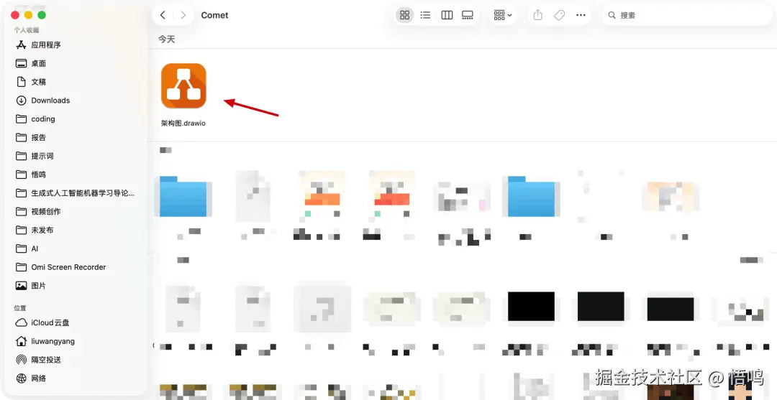Click the 隔空投送 AirDrop icon
Screen dimensions: 777x400
21,360
